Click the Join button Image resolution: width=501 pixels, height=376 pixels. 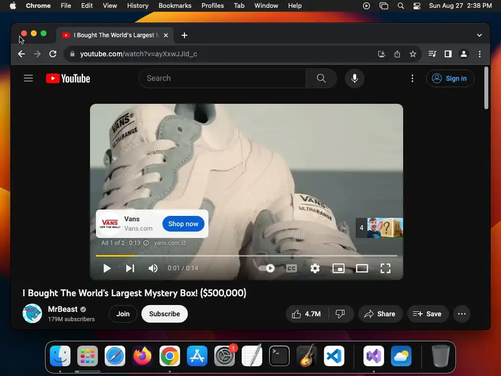(x=123, y=314)
